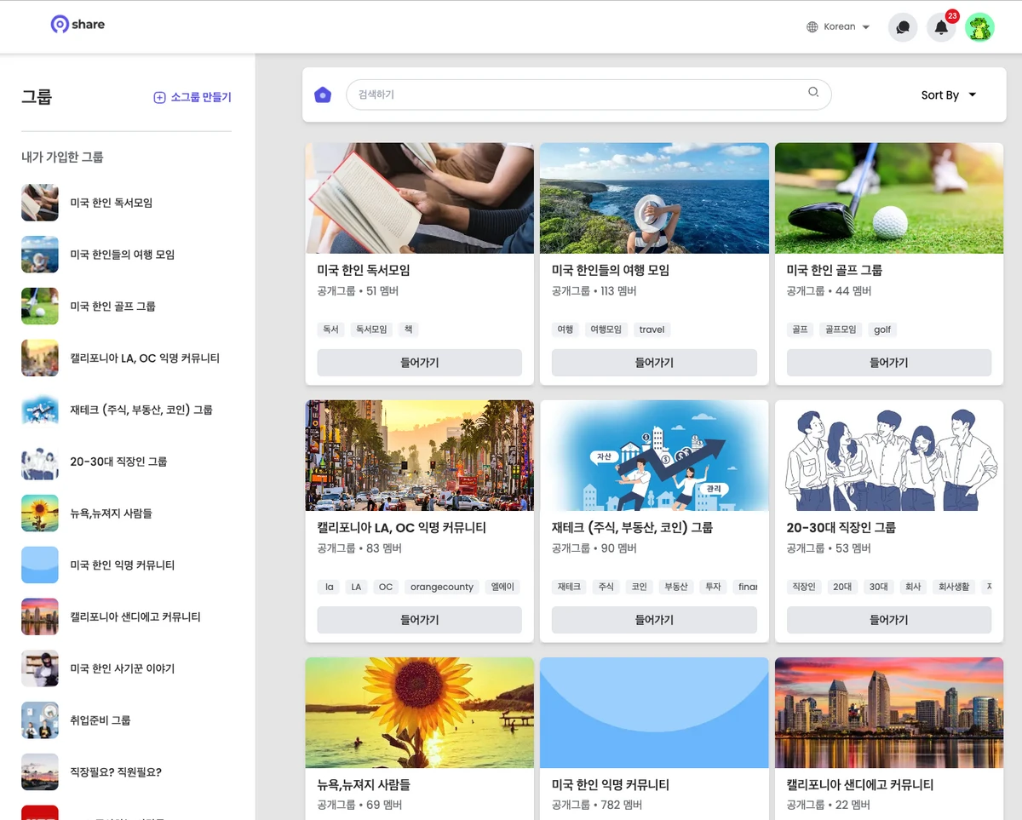Click the plain blue card image
The image size is (1022, 820).
coord(654,713)
